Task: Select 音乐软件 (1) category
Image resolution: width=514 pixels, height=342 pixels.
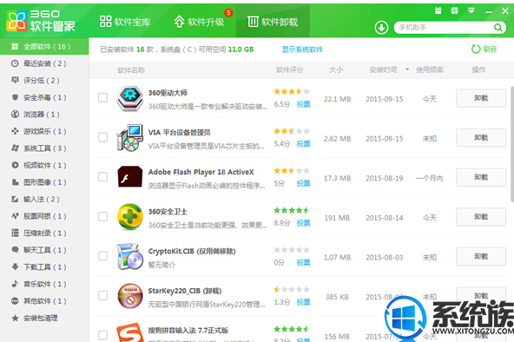Action: (44, 284)
